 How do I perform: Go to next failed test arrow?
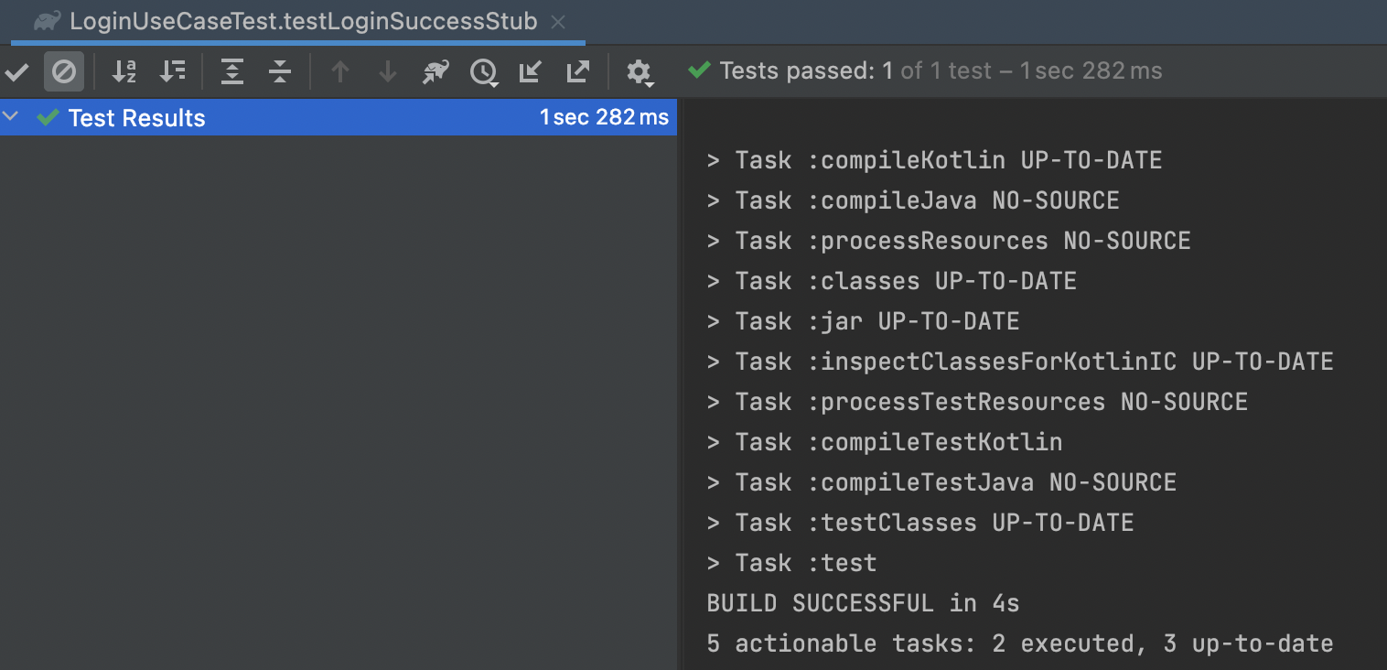pyautogui.click(x=388, y=71)
